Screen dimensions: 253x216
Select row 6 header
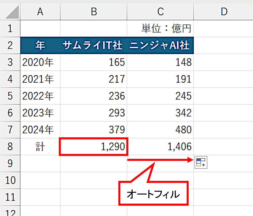pos(10,113)
